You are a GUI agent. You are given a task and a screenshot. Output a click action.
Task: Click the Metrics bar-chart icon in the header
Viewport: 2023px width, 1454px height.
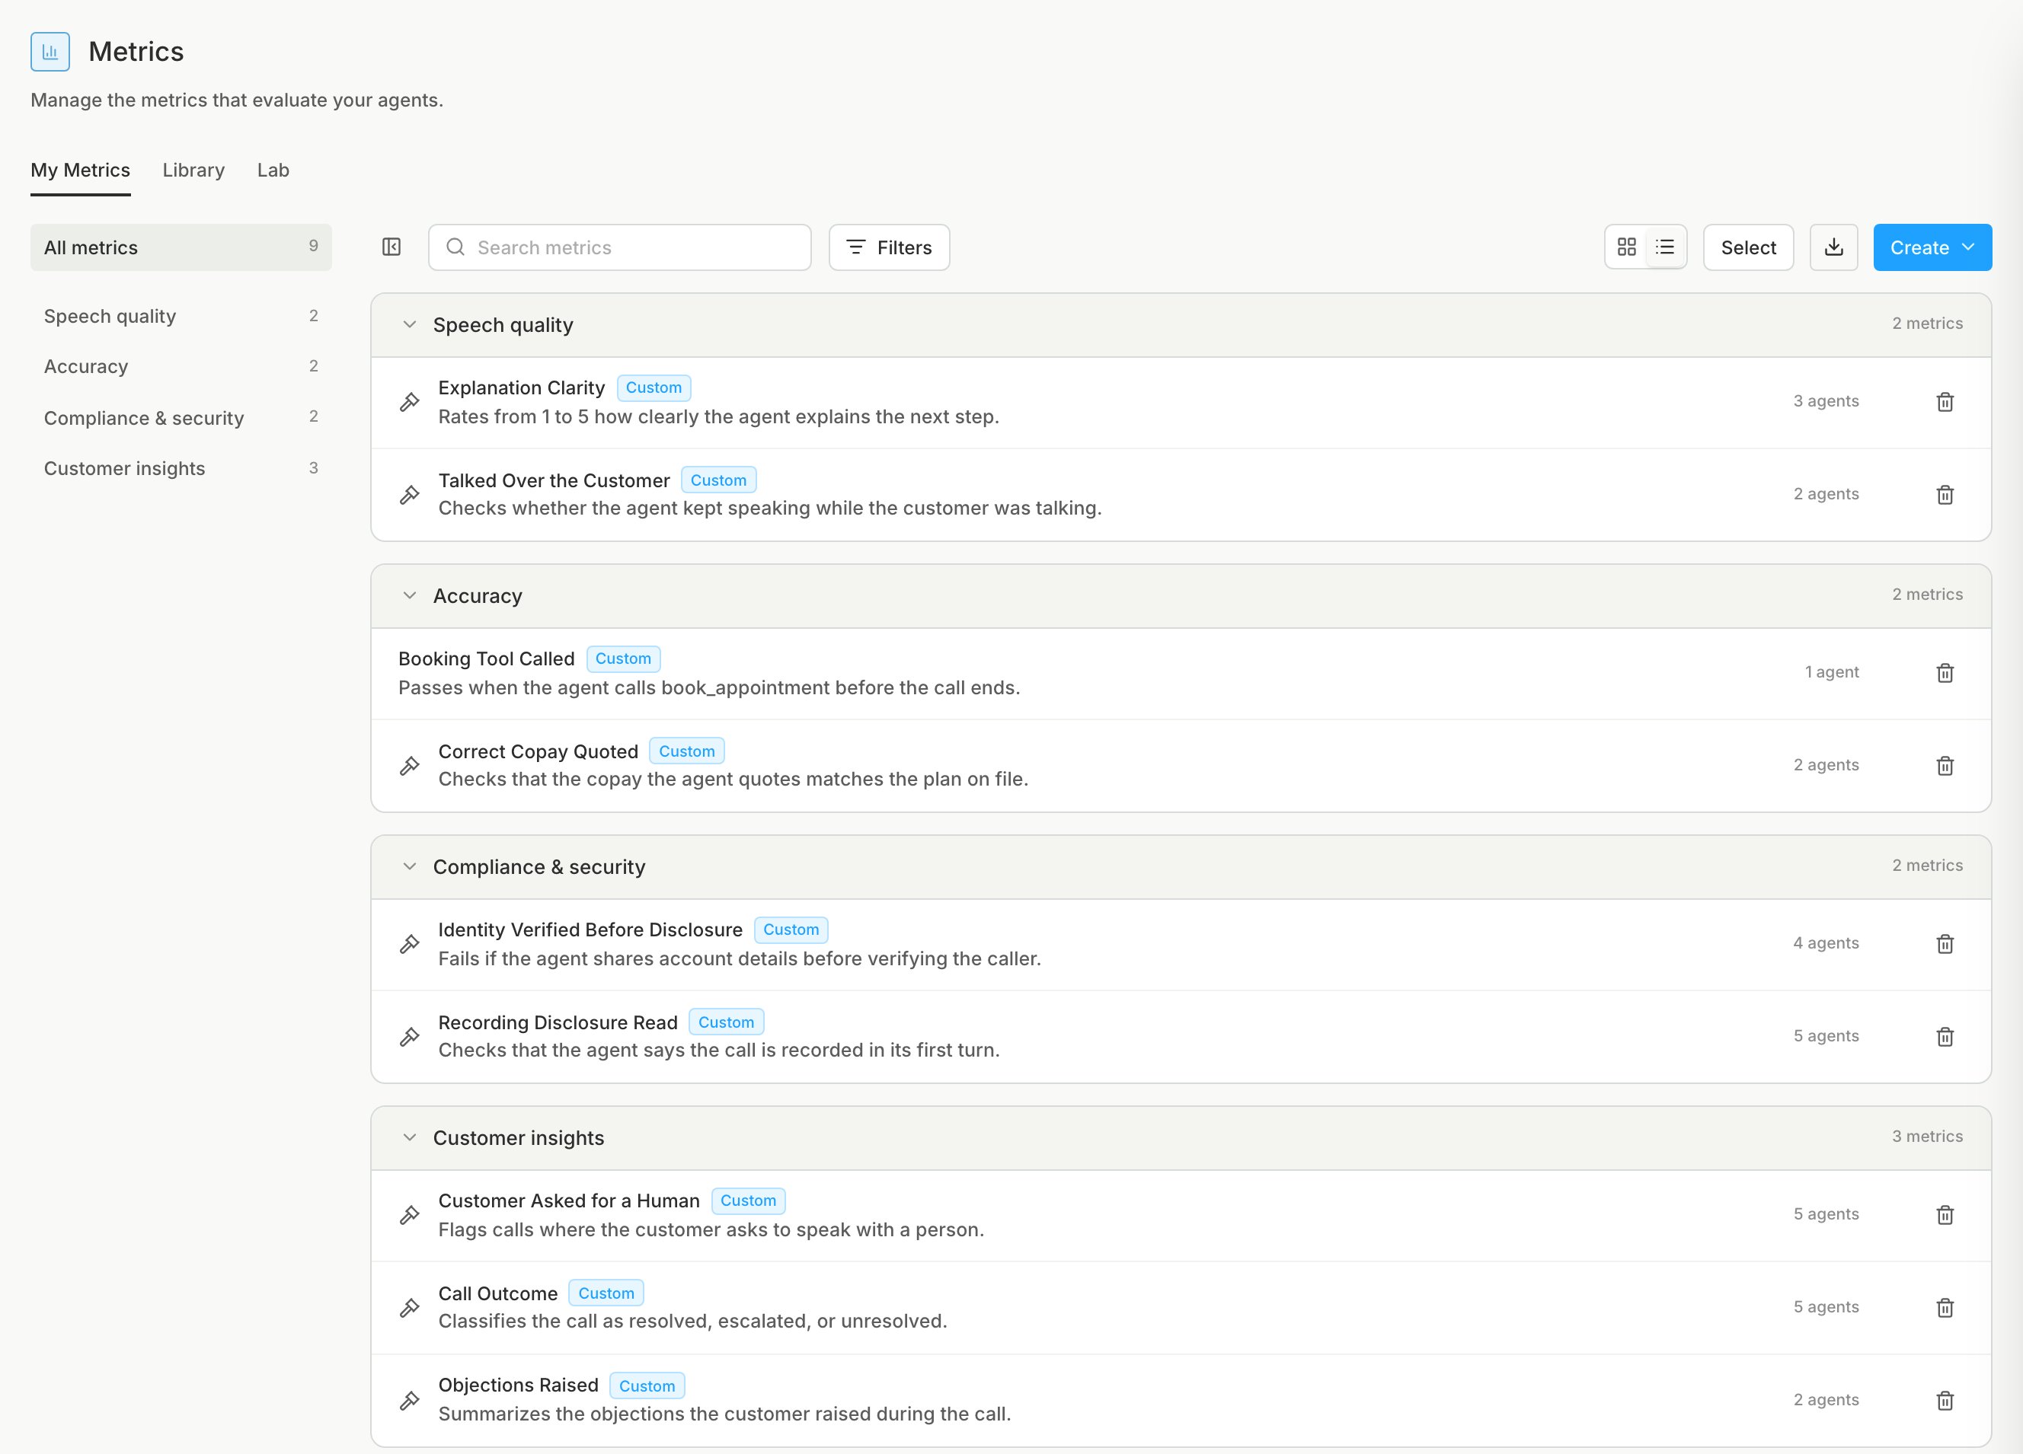(x=50, y=52)
